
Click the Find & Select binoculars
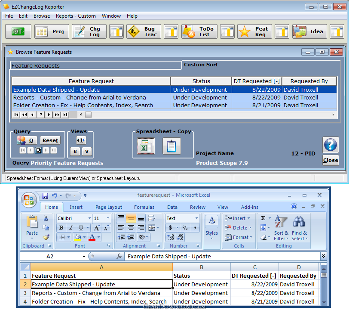point(299,228)
